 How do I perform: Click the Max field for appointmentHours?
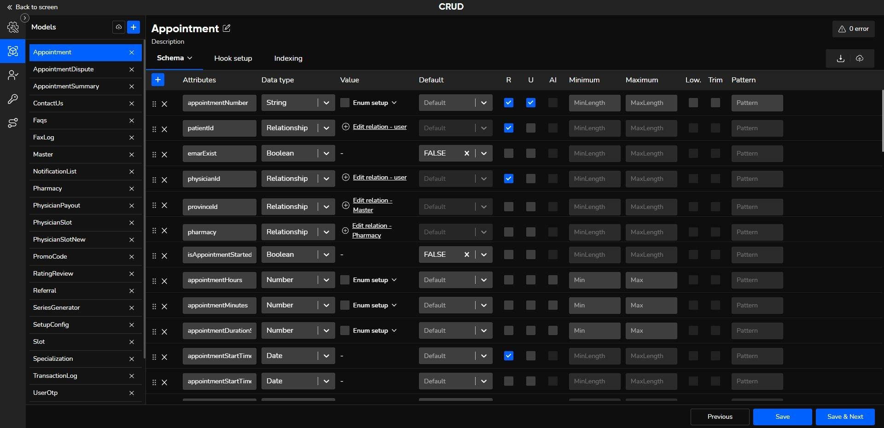pos(651,280)
